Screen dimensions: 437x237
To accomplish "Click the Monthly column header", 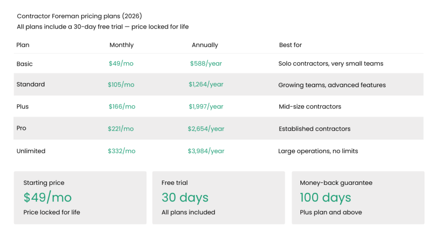I will (122, 45).
